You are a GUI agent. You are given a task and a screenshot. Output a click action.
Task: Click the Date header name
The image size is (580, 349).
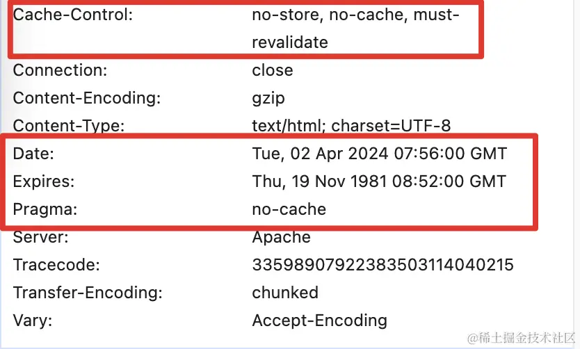pos(33,154)
